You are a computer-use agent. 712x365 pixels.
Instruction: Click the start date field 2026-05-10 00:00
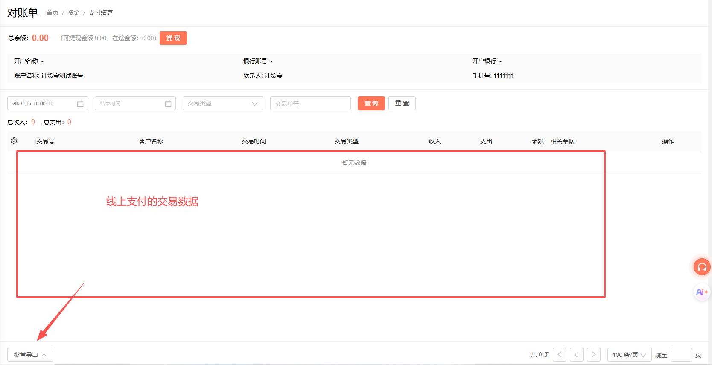pos(47,103)
